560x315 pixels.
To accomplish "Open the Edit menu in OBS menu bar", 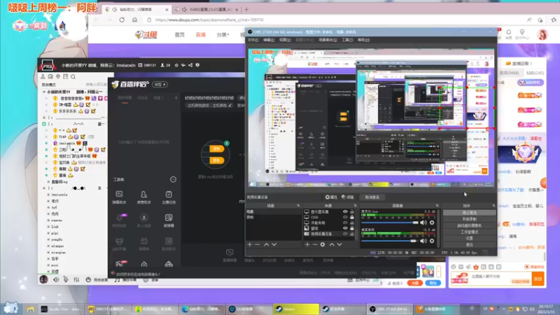I will click(269, 40).
